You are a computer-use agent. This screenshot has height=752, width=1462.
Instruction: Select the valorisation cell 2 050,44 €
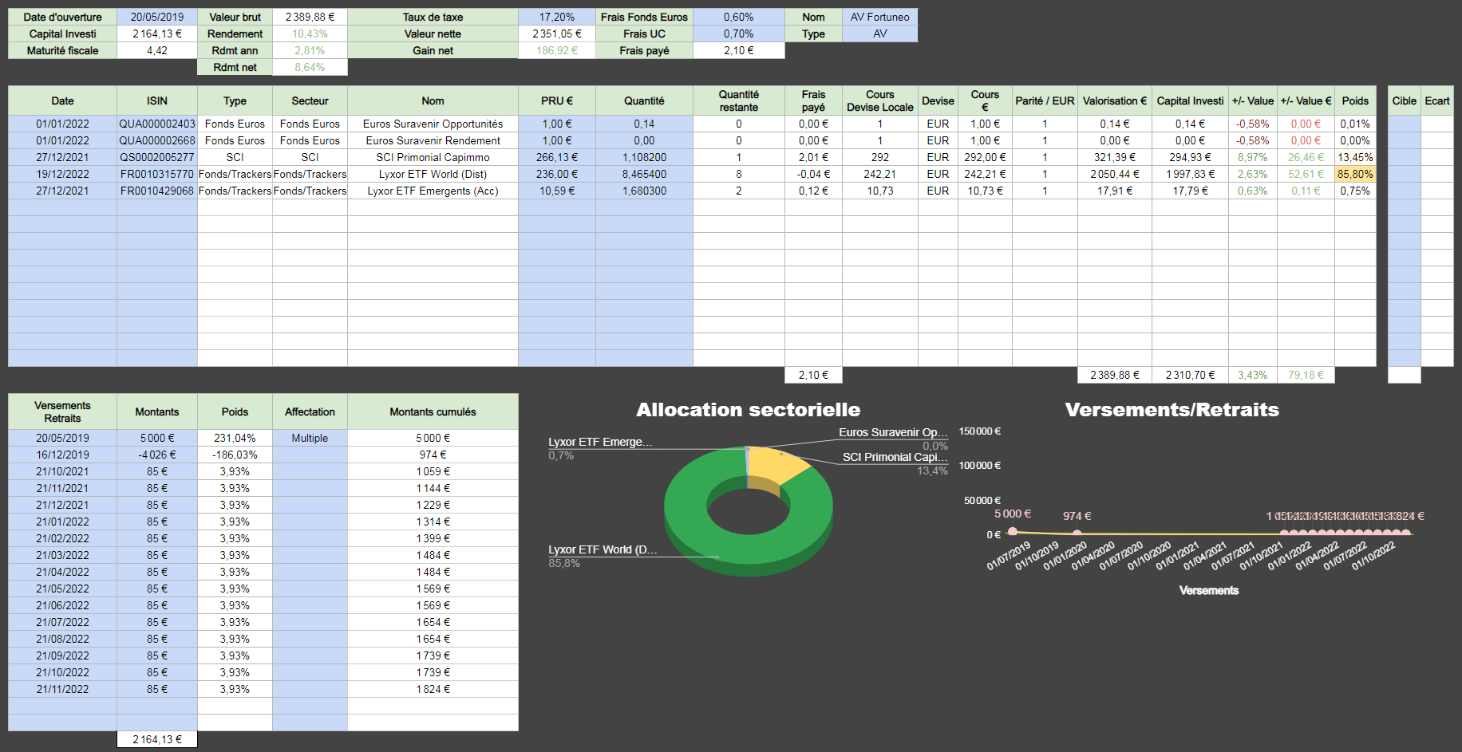(x=1115, y=174)
